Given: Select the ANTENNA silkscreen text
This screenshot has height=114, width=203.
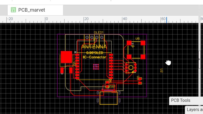Looking at the screenshot, I should (x=94, y=47).
